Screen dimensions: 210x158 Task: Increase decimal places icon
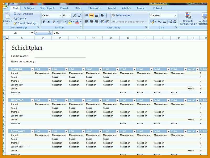[170, 22]
